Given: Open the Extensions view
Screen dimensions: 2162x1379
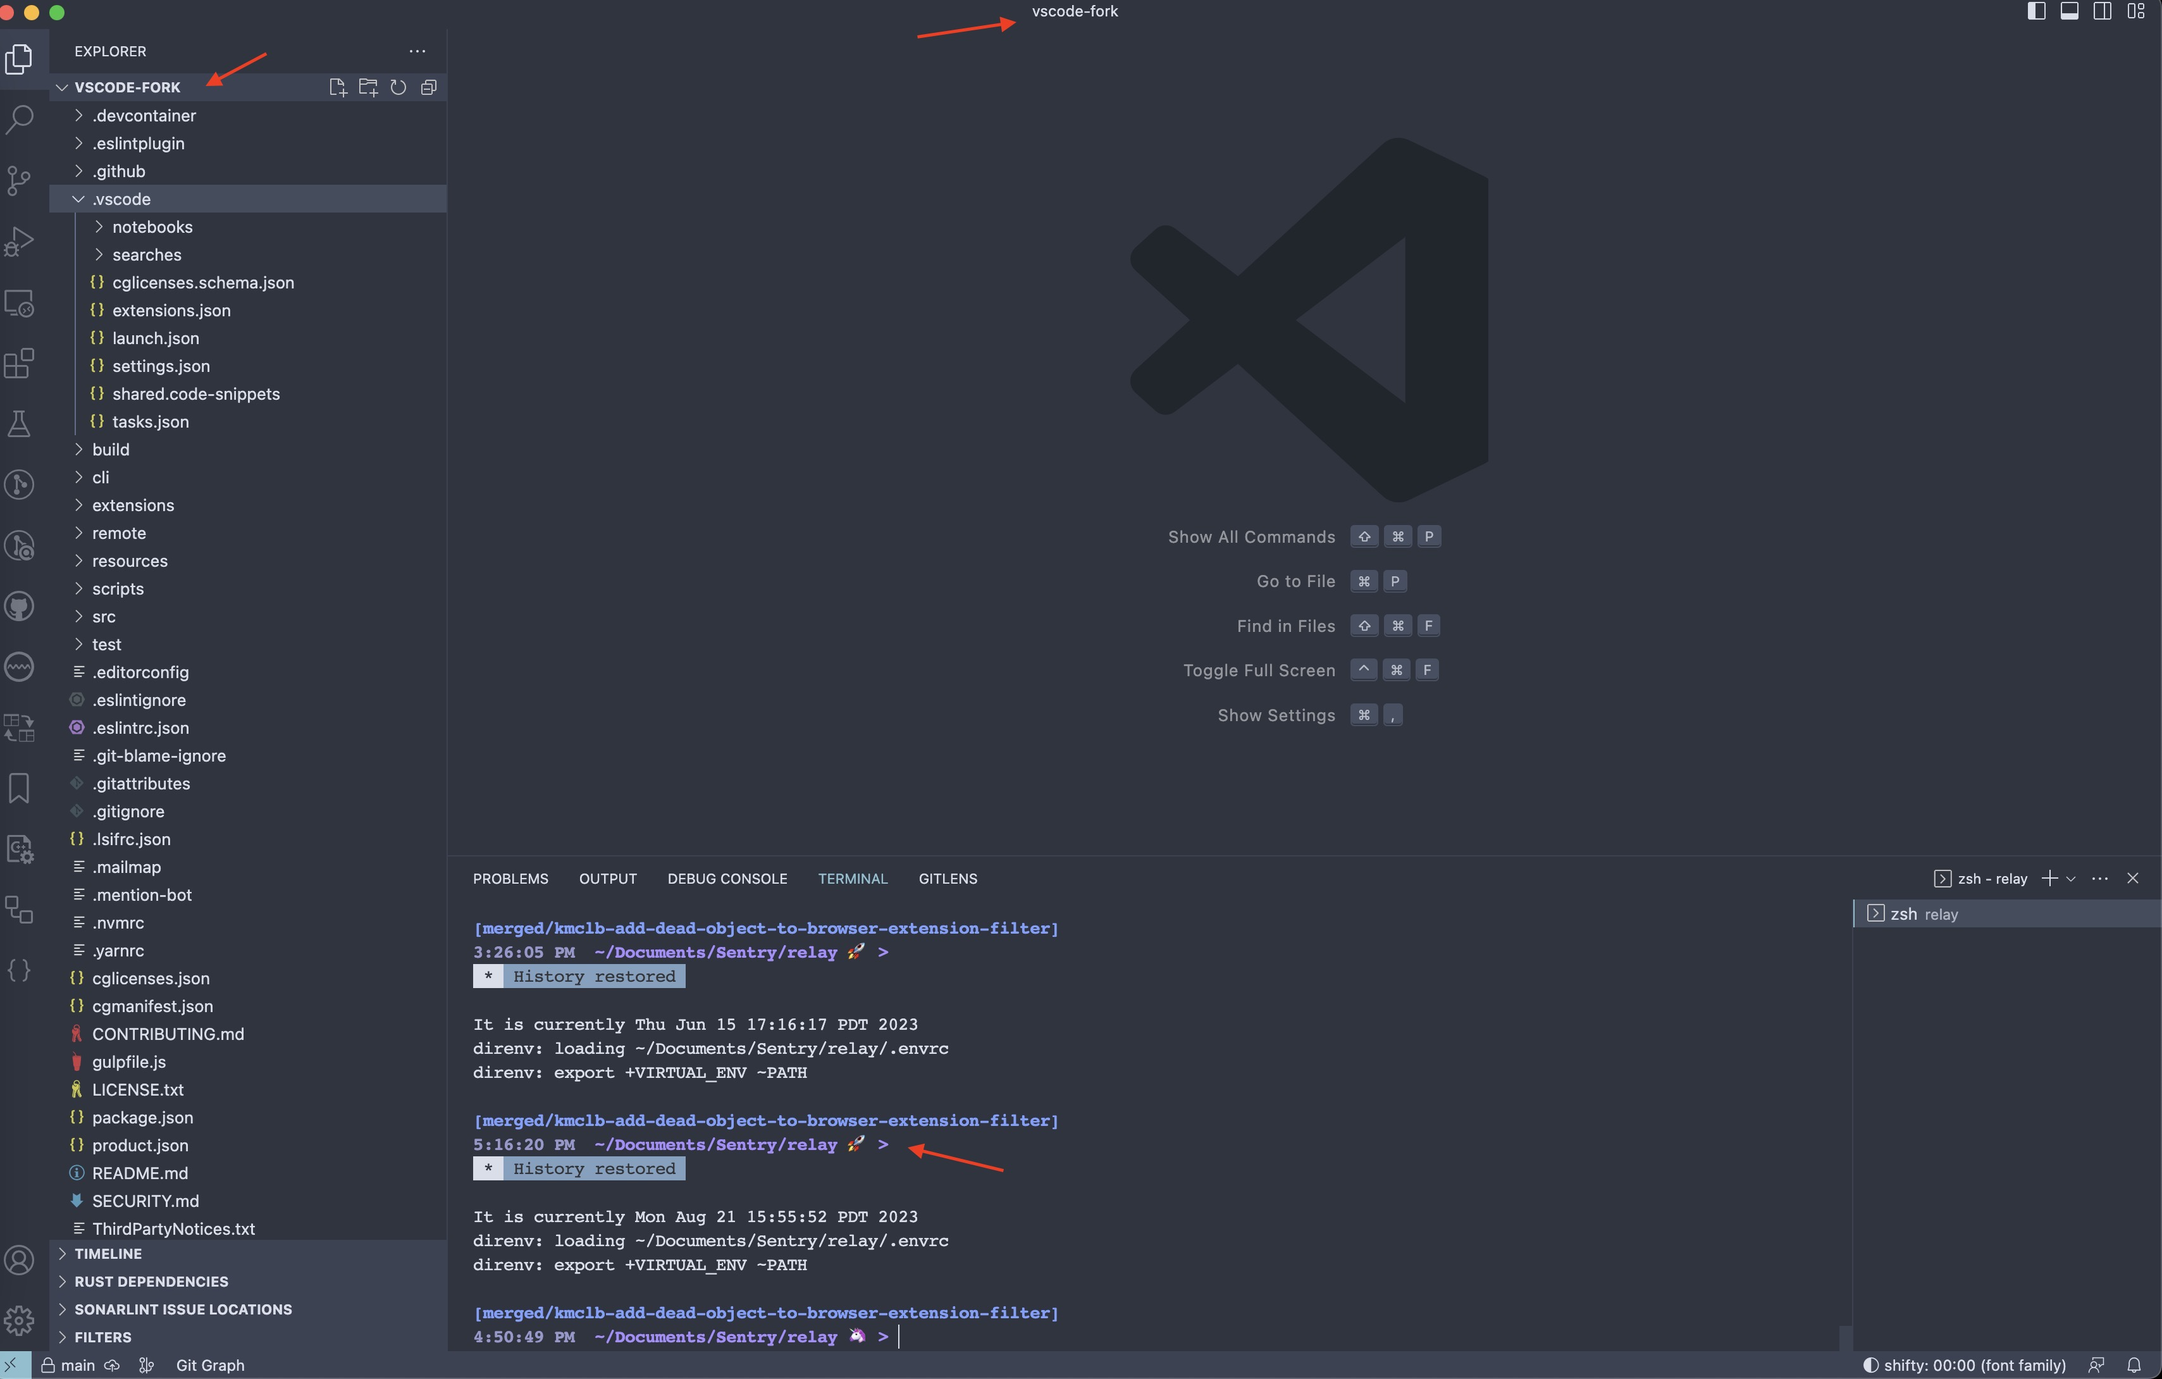Looking at the screenshot, I should point(20,364).
